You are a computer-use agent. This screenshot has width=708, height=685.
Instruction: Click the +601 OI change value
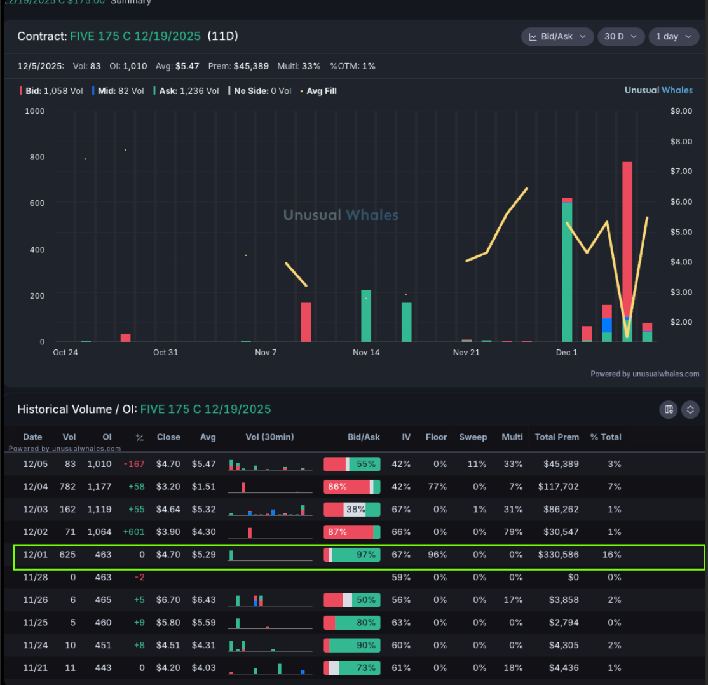point(133,531)
